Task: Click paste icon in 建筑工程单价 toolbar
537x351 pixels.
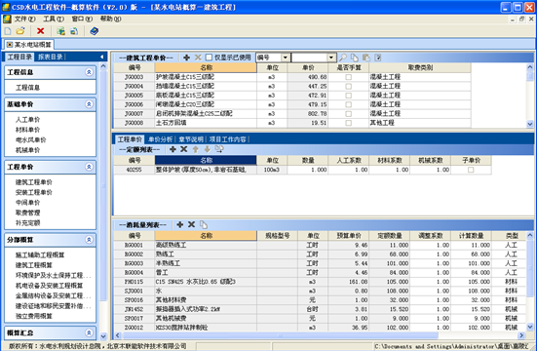Action: click(x=366, y=58)
